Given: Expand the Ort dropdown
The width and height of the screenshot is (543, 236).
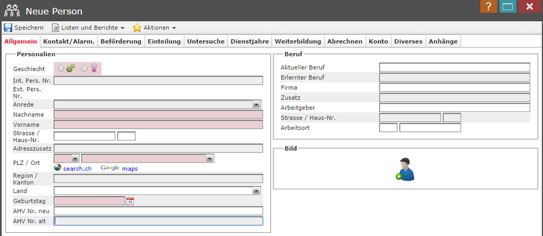Looking at the screenshot, I should pos(209,158).
